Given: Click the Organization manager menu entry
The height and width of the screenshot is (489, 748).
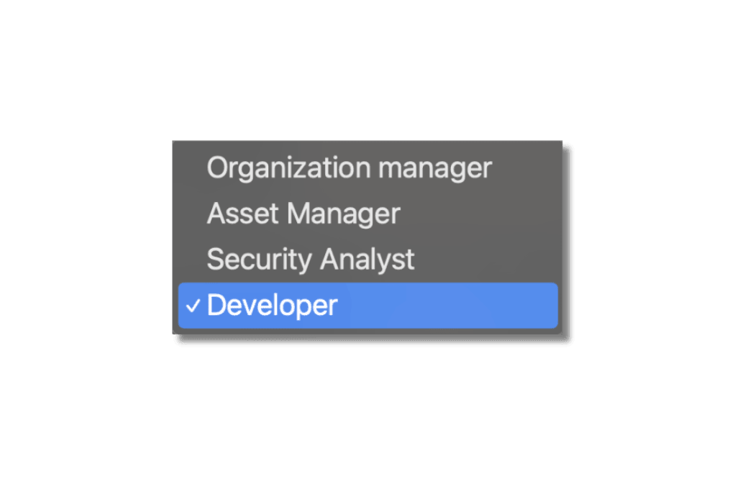Looking at the screenshot, I should [x=349, y=168].
